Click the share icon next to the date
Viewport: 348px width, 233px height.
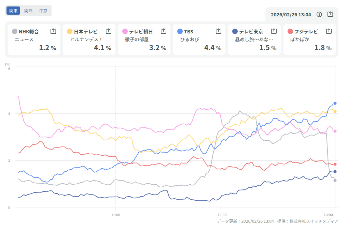[330, 14]
